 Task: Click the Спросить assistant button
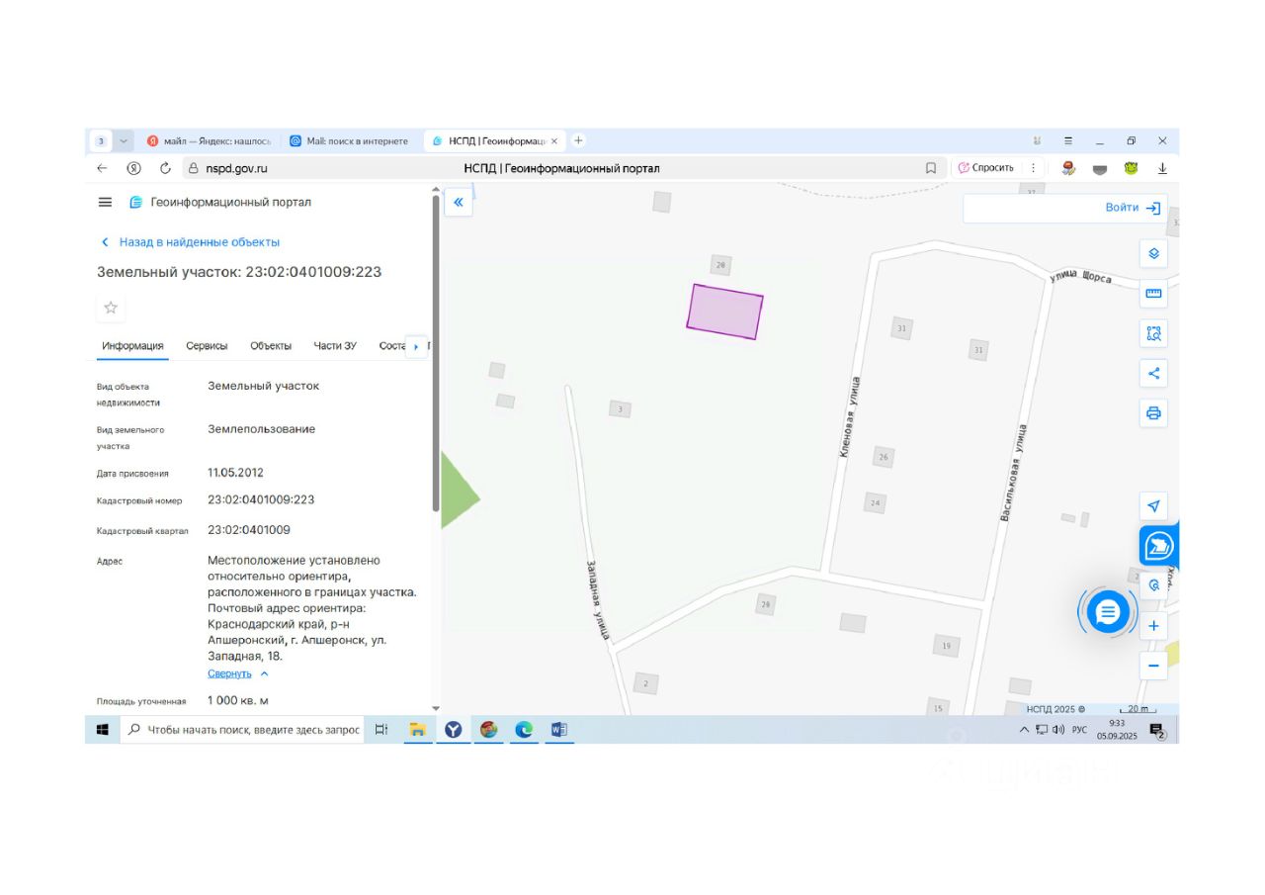(x=986, y=168)
